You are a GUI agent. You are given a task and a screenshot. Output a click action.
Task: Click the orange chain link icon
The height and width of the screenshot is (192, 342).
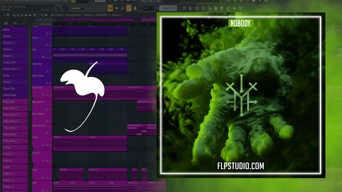129,8
